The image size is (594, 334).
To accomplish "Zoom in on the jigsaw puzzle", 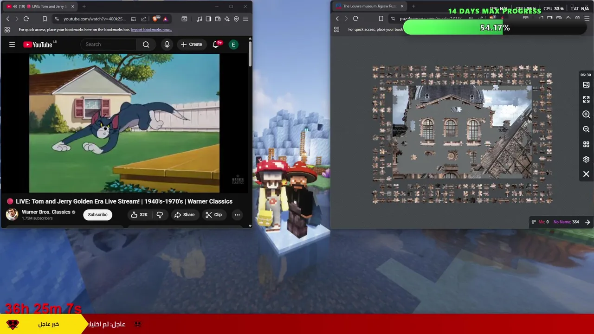I will (x=586, y=115).
